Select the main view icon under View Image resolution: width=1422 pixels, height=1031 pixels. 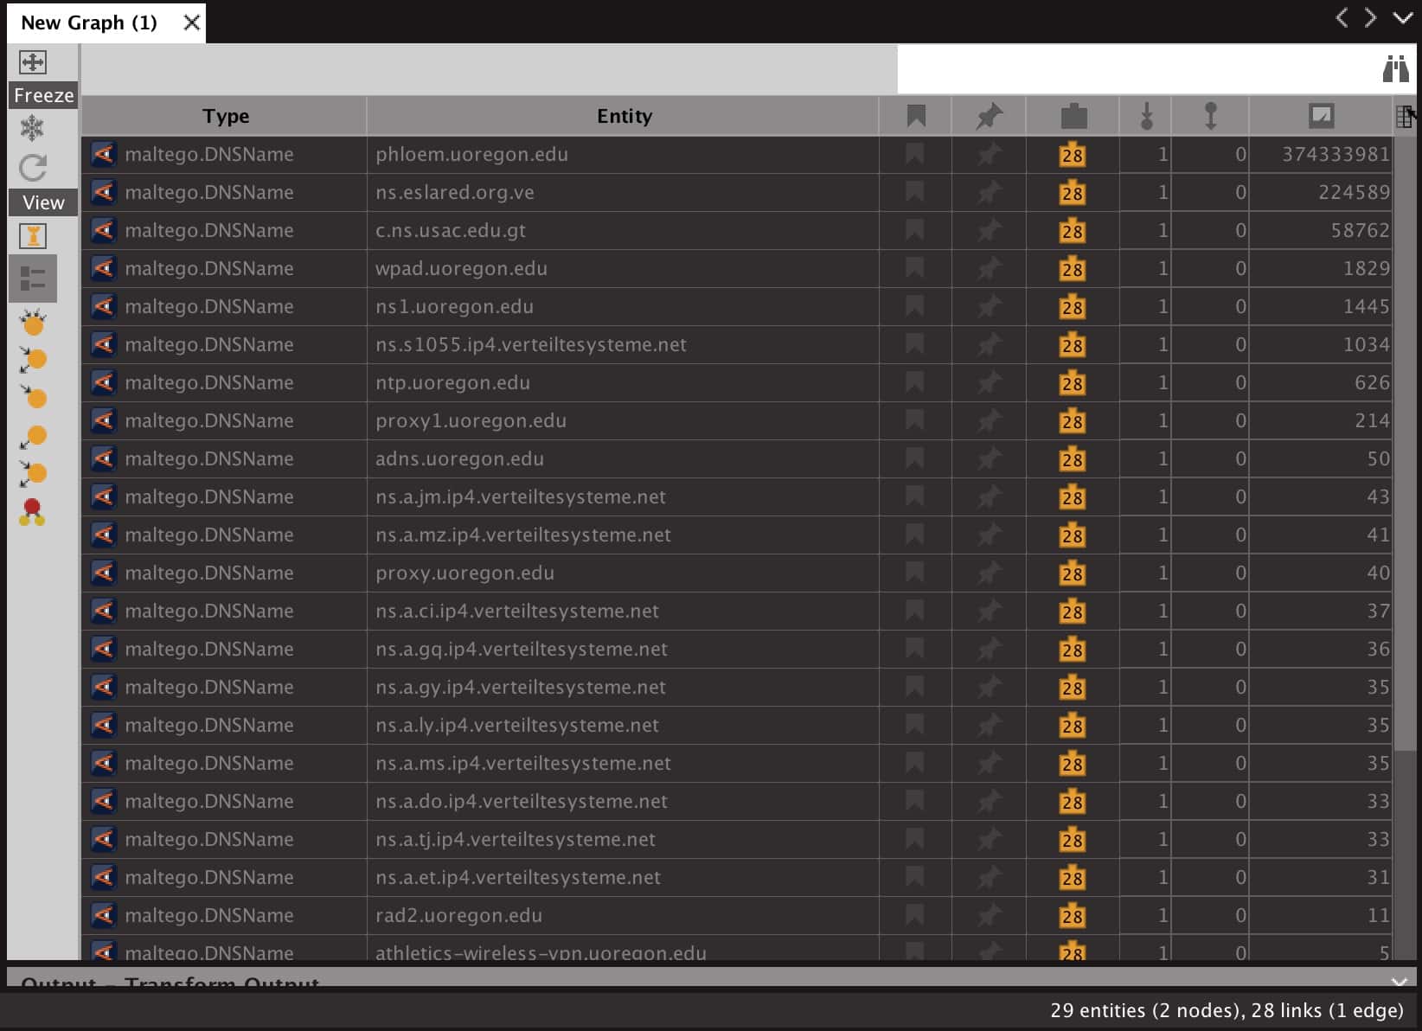(33, 236)
